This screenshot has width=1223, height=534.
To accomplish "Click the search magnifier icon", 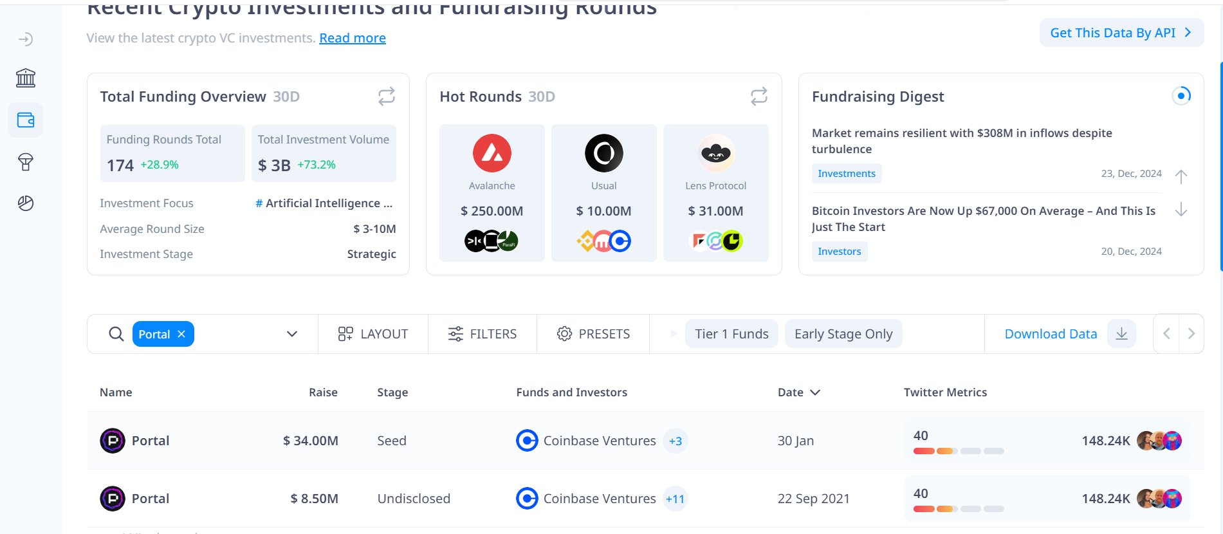I will coord(116,334).
